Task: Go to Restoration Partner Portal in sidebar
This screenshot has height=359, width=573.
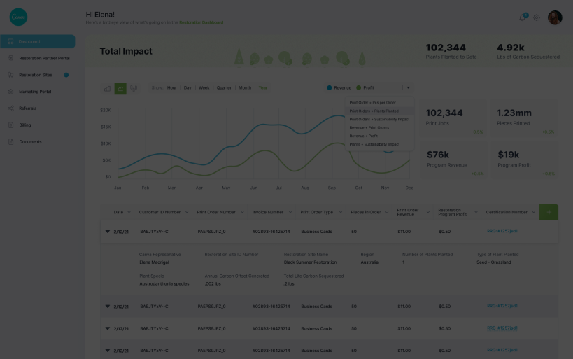Action: click(x=43, y=58)
